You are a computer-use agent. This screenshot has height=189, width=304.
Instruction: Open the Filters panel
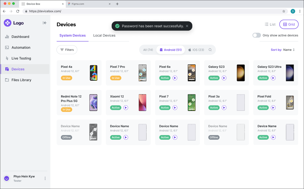point(67,50)
